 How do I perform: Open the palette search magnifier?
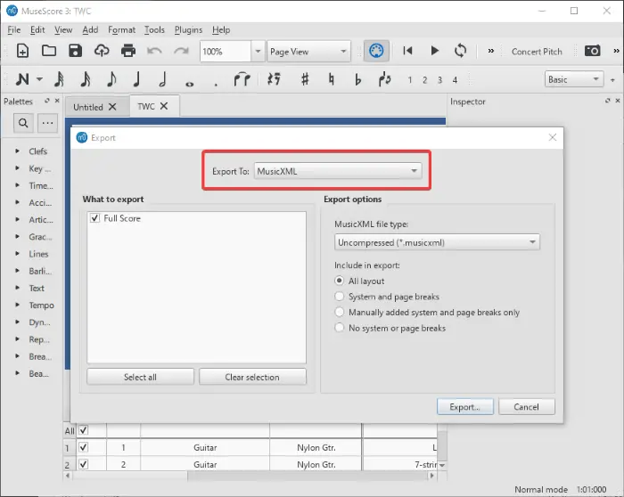23,123
